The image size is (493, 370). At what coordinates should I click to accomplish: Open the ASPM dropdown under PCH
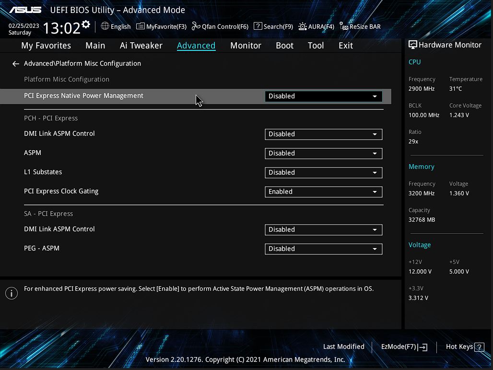[324, 154]
